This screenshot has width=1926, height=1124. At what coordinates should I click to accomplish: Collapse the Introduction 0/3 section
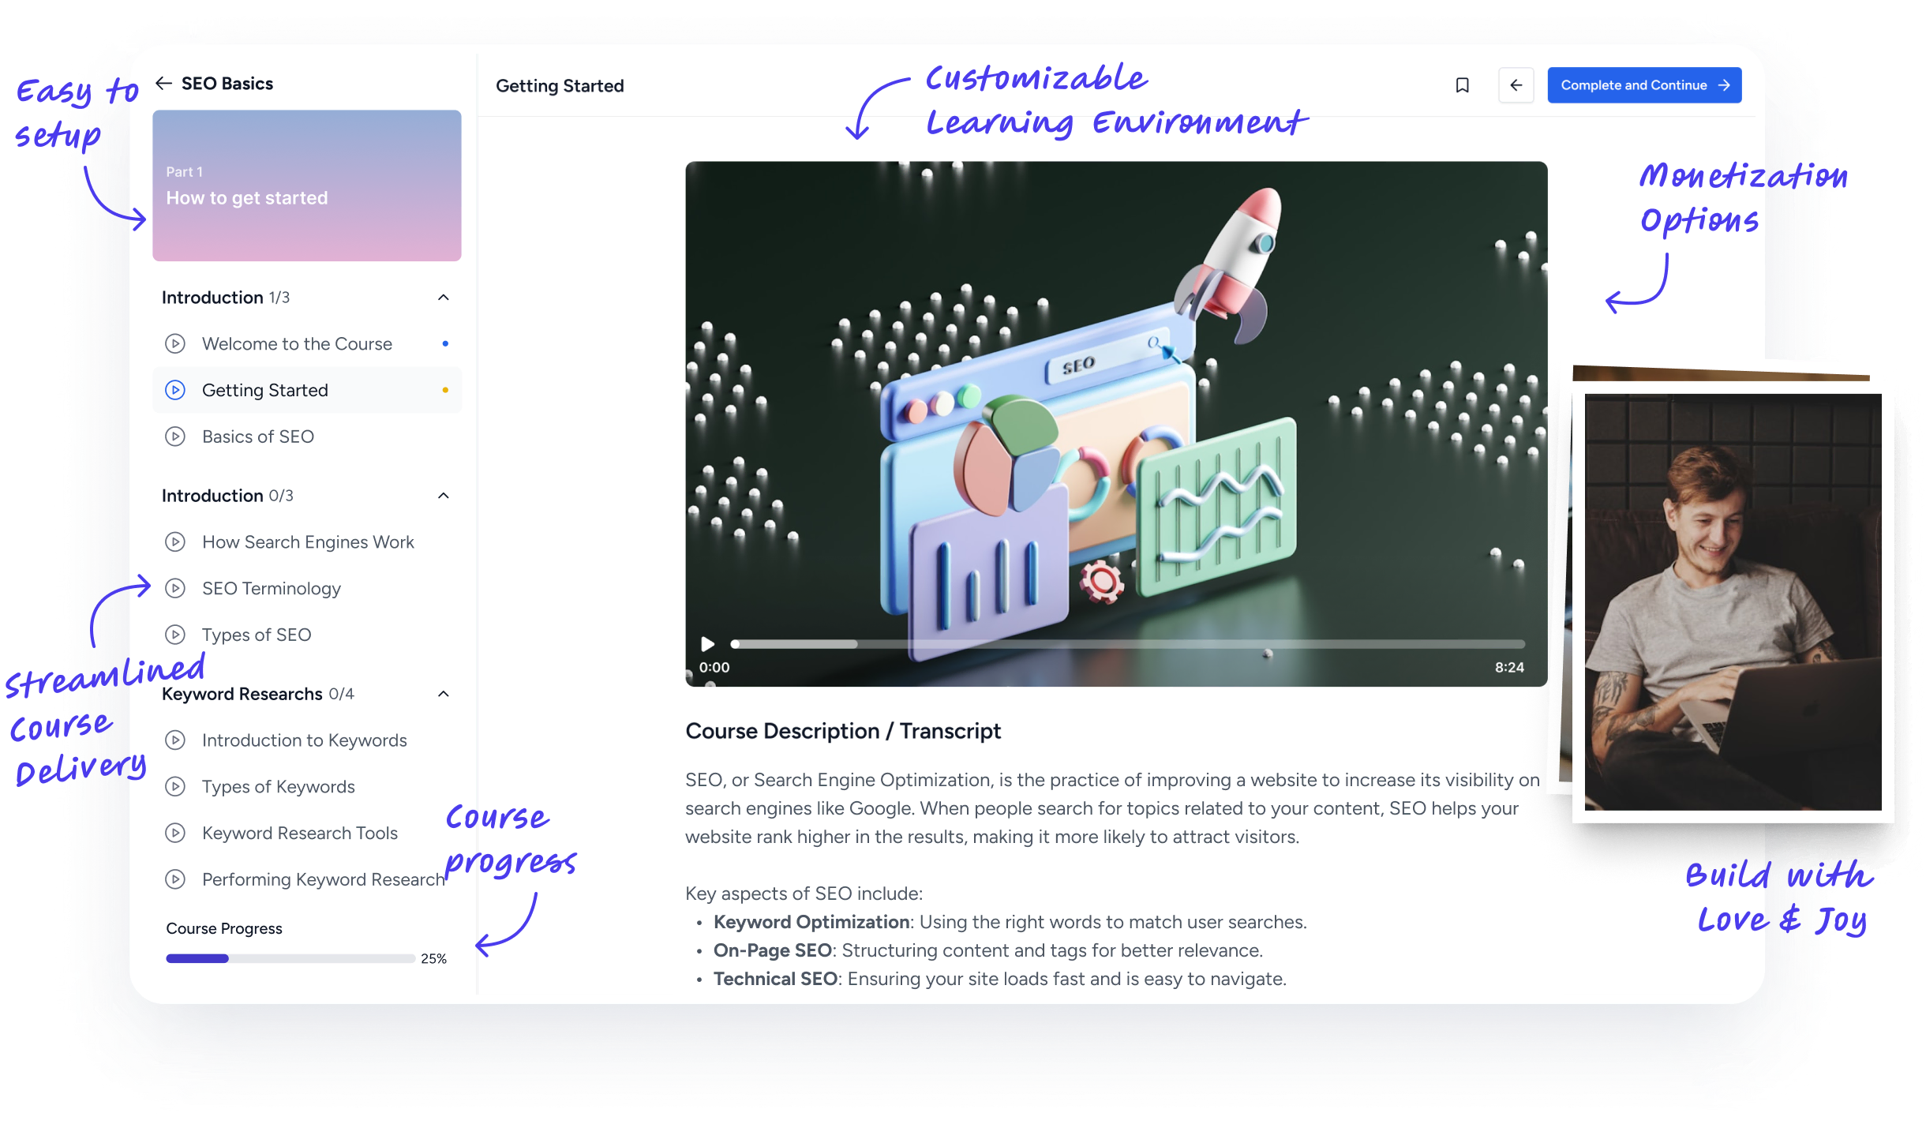[x=444, y=496]
